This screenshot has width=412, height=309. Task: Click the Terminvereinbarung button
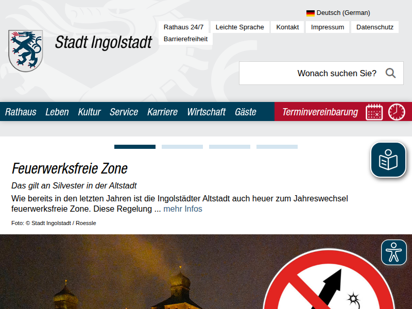[x=320, y=112]
